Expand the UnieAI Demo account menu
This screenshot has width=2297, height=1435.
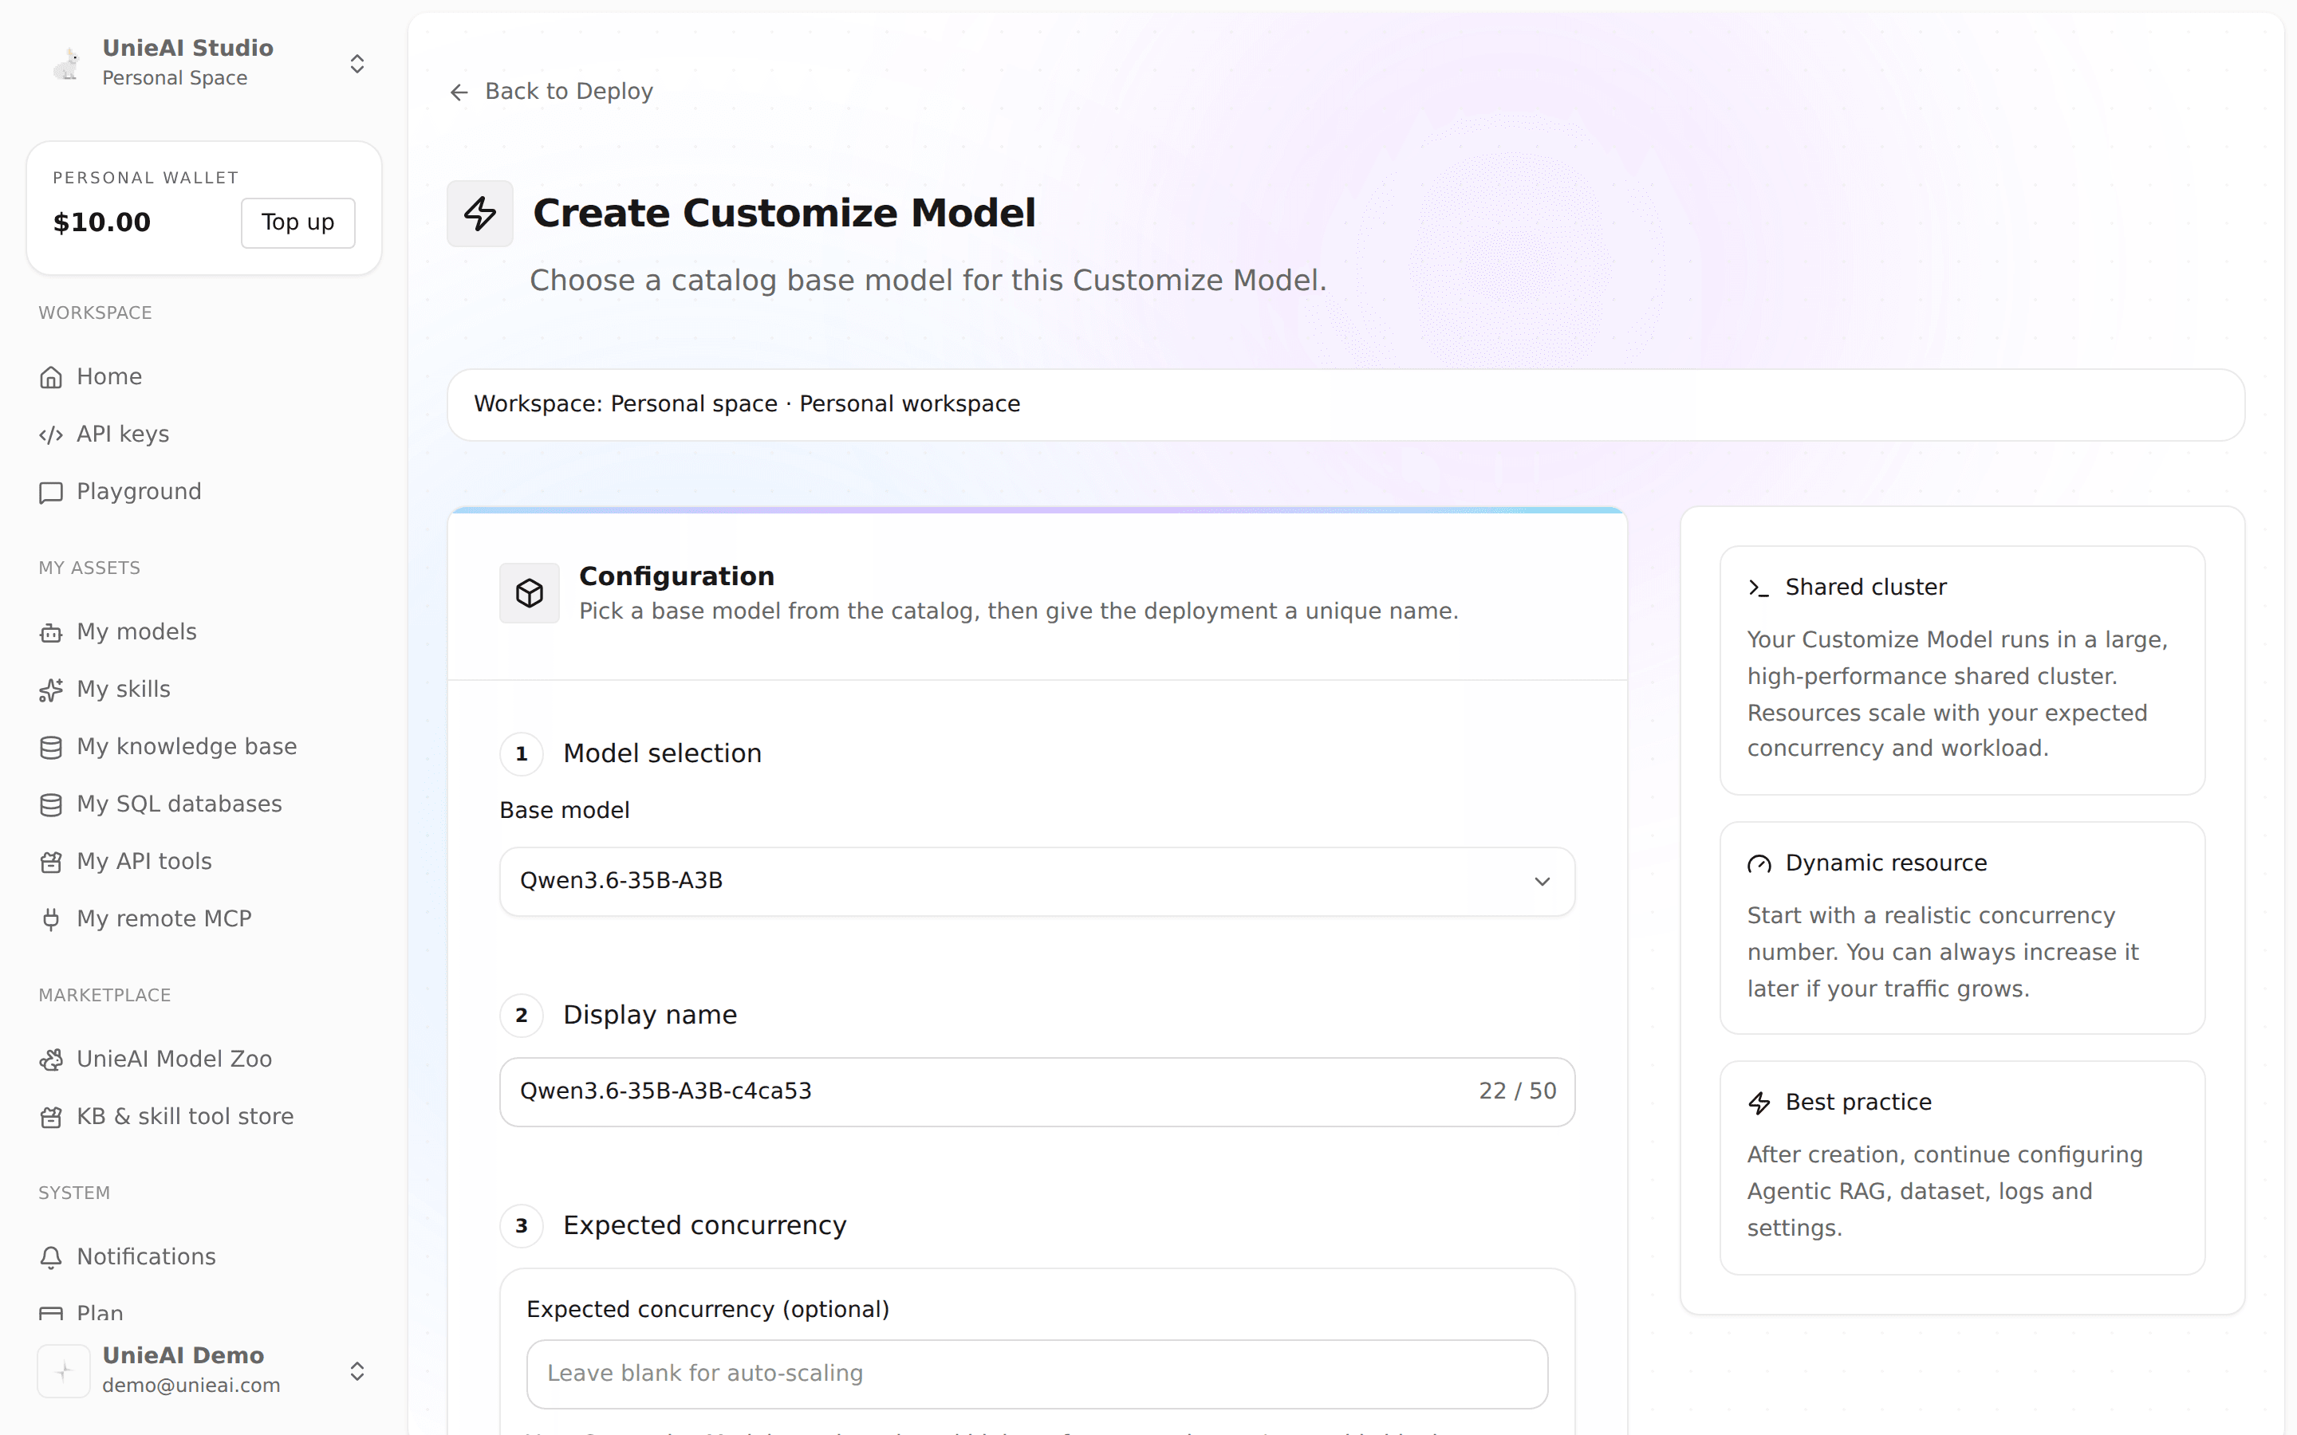pyautogui.click(x=357, y=1370)
